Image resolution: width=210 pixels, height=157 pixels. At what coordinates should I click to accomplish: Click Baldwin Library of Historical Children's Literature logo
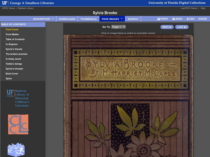pyautogui.click(x=18, y=98)
